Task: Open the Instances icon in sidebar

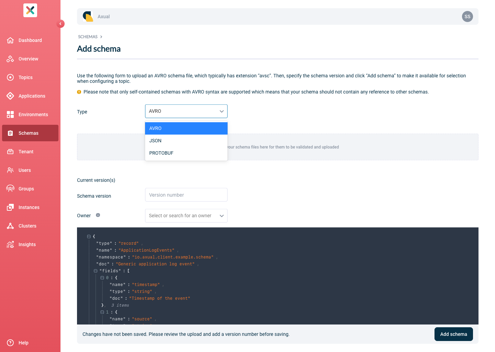Action: (10, 207)
